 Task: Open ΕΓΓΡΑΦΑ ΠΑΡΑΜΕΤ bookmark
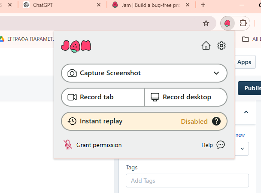tap(27, 39)
